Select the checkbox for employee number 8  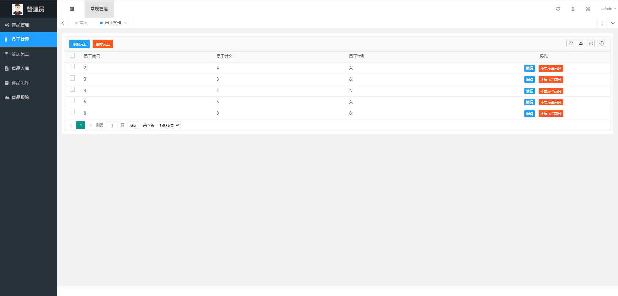[72, 112]
